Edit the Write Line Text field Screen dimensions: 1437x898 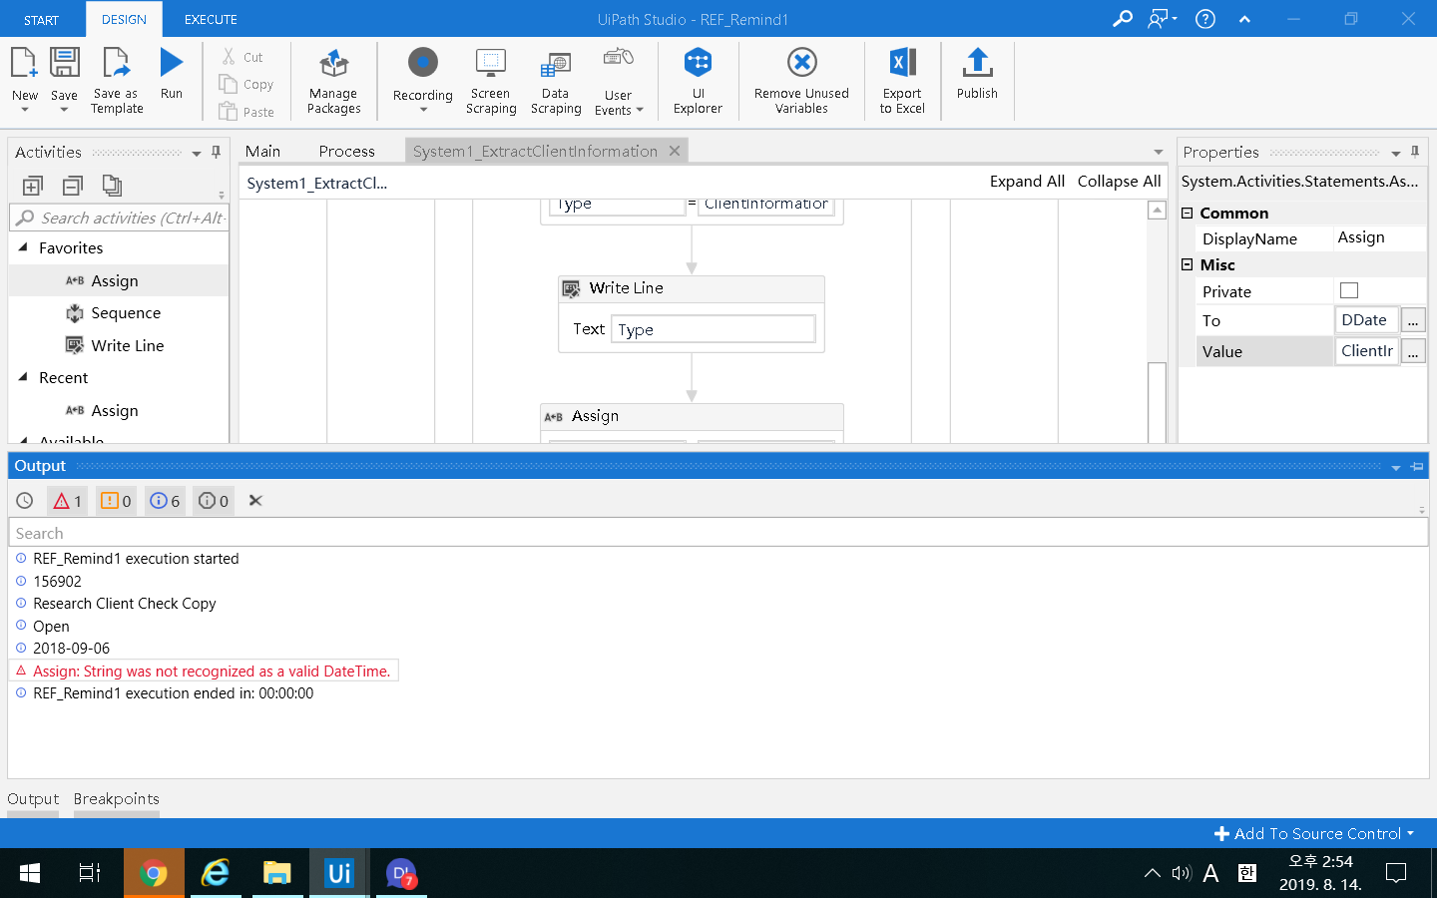pos(714,329)
